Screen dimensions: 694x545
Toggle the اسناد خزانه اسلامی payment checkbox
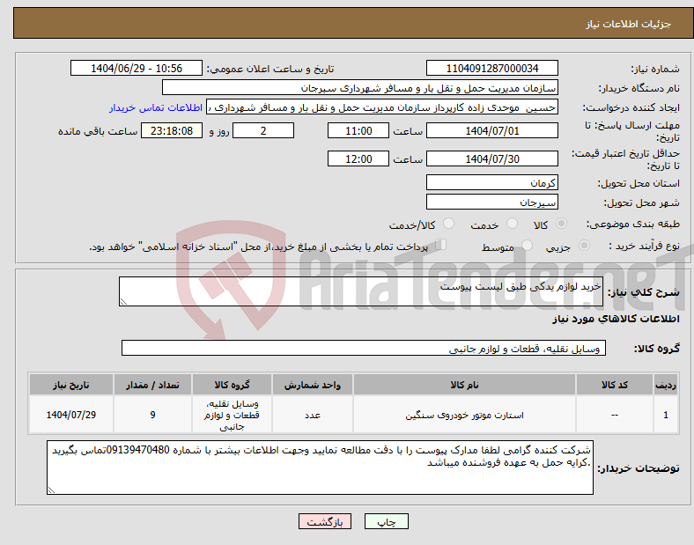[441, 245]
